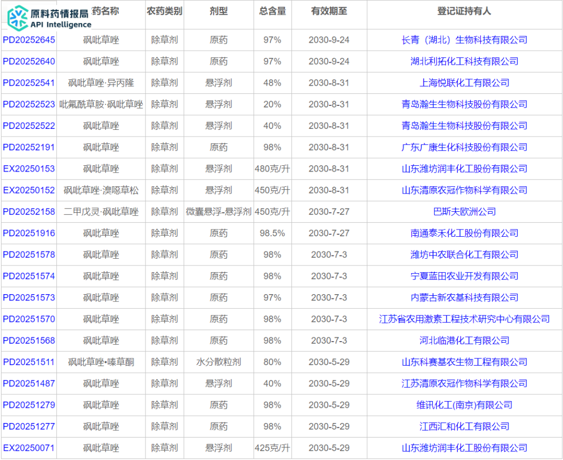Open registration PD20251916
The height and width of the screenshot is (460, 563).
point(29,234)
